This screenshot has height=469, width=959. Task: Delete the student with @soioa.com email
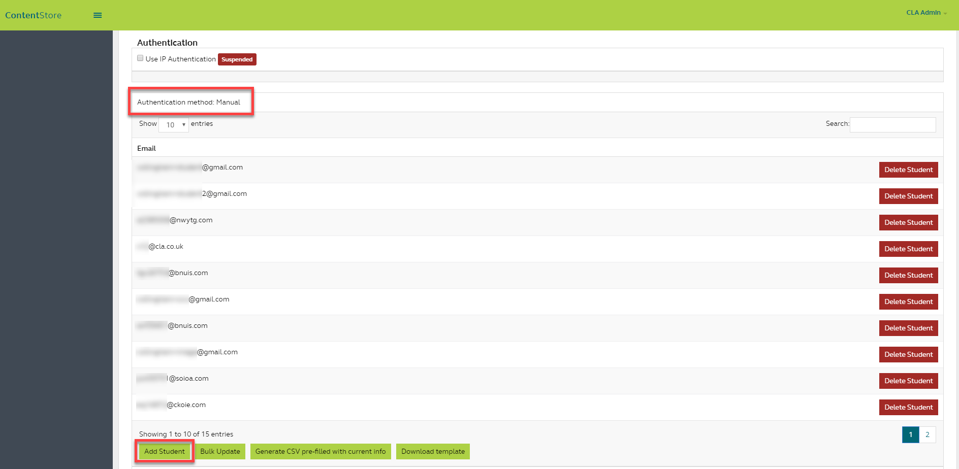pyautogui.click(x=908, y=381)
